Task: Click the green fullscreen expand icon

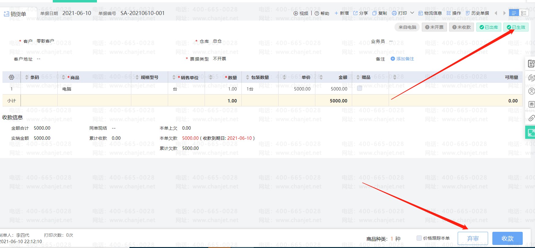Action: 530,132
